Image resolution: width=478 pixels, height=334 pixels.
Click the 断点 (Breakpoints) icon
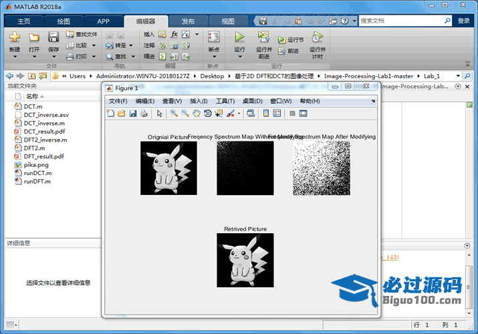click(x=214, y=37)
